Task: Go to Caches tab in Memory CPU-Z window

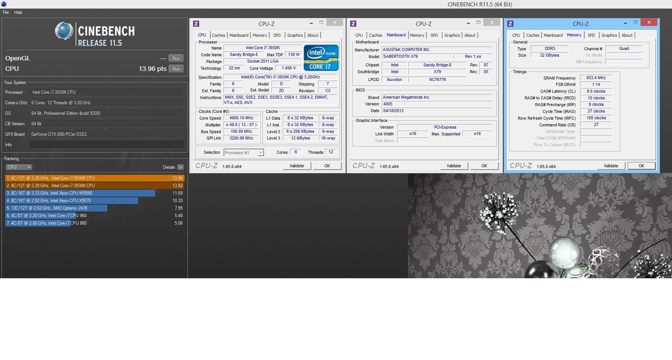Action: pyautogui.click(x=533, y=35)
